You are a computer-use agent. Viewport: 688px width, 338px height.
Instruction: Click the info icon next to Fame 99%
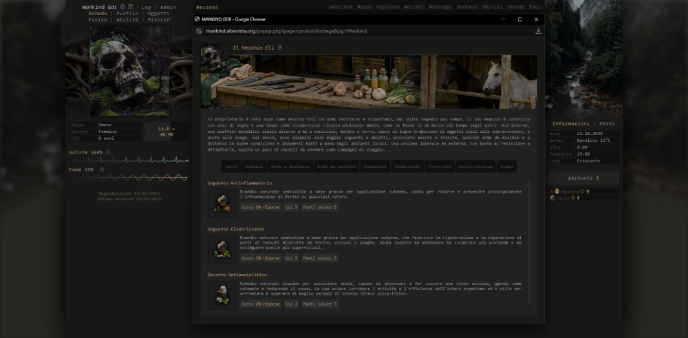coord(101,169)
